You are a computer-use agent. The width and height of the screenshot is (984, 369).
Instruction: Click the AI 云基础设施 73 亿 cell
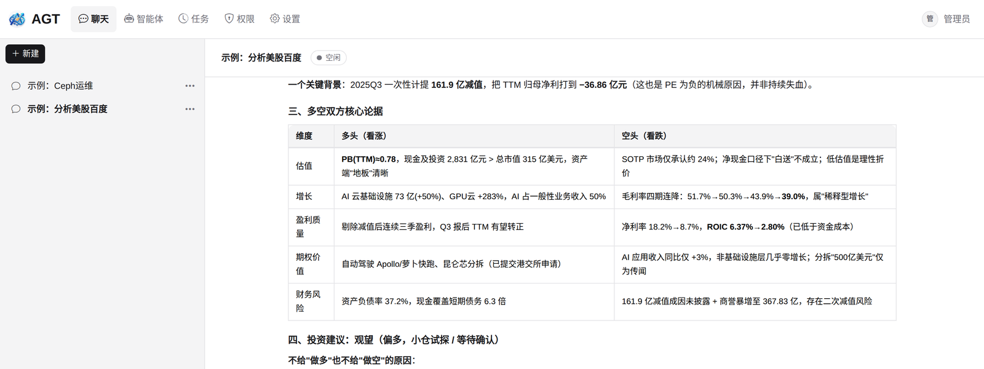pyautogui.click(x=474, y=197)
